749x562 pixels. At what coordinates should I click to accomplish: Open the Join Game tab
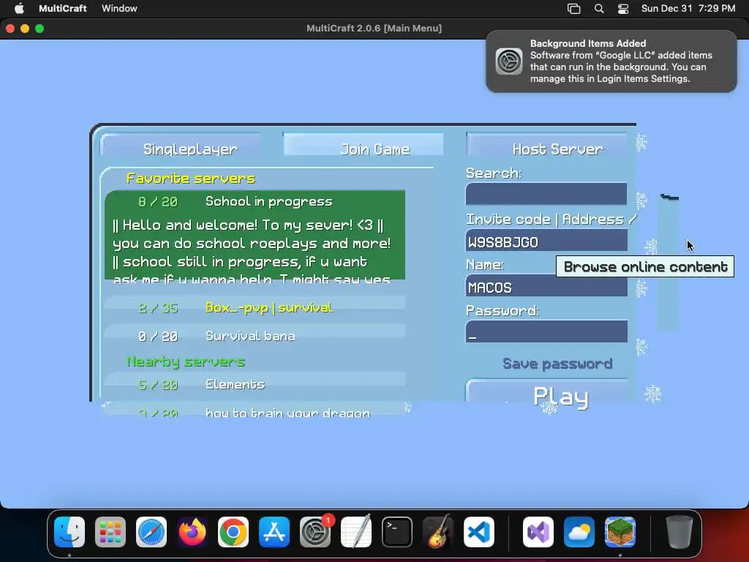(x=364, y=145)
